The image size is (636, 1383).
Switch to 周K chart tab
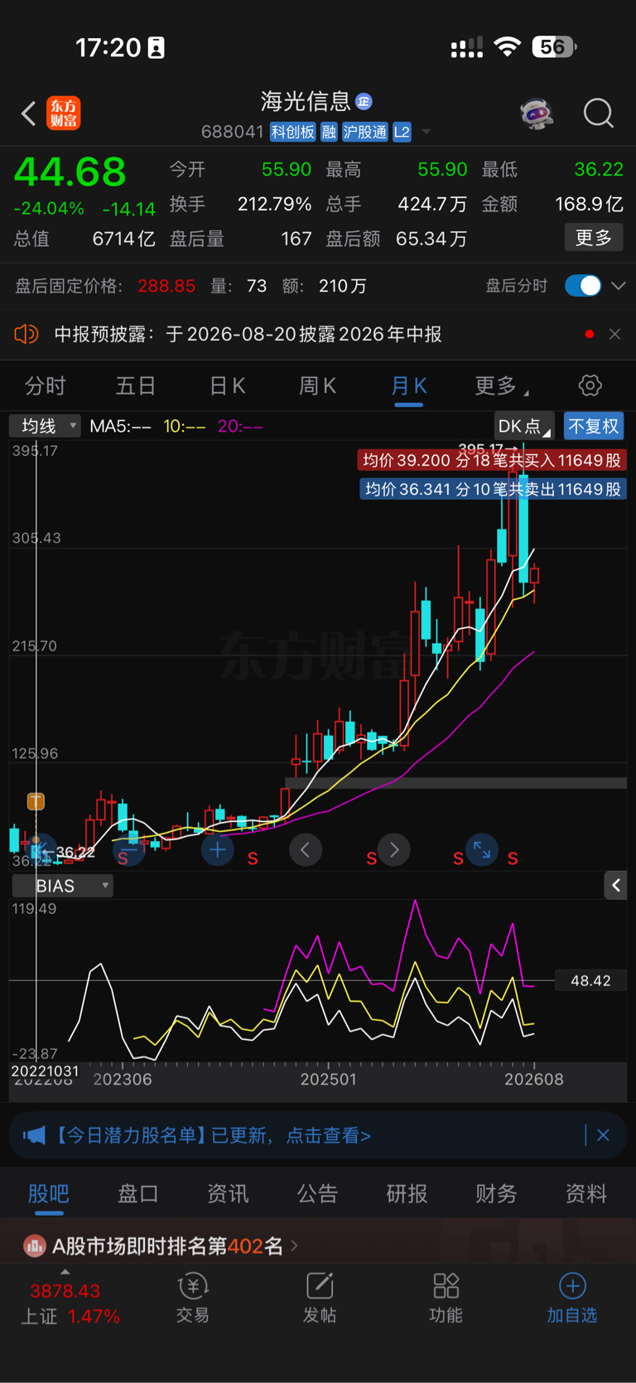(x=317, y=385)
